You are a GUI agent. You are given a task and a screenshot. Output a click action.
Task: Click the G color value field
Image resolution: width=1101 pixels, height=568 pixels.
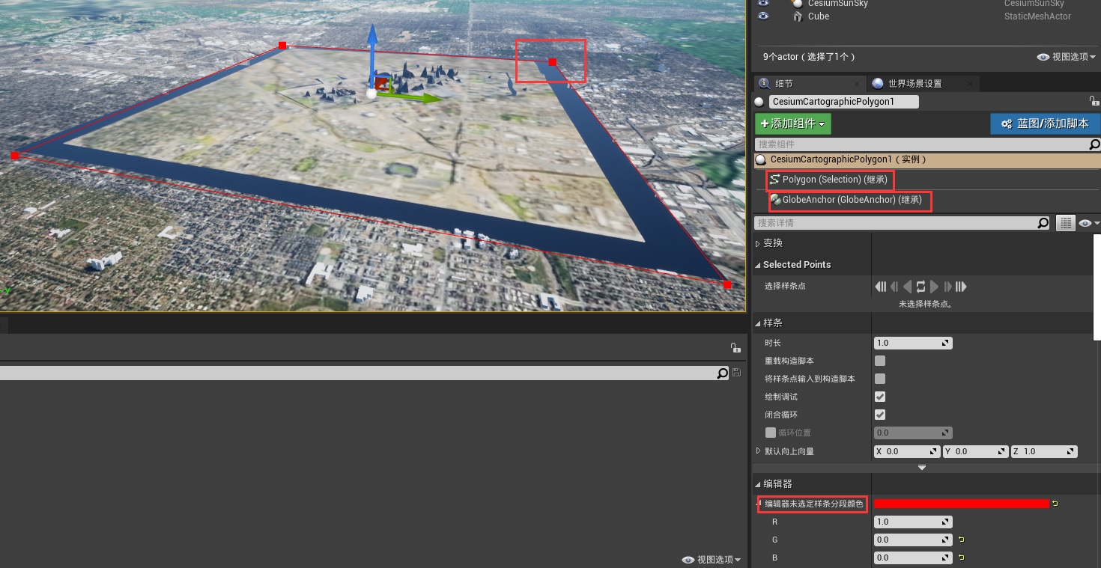coord(913,540)
